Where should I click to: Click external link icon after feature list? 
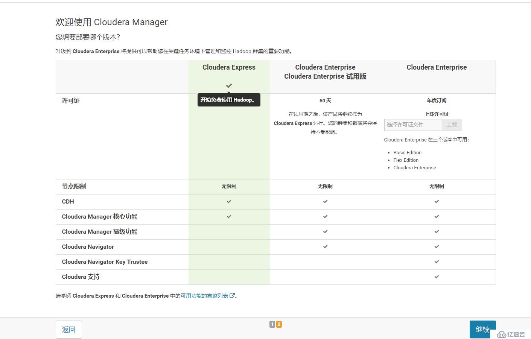click(x=232, y=296)
